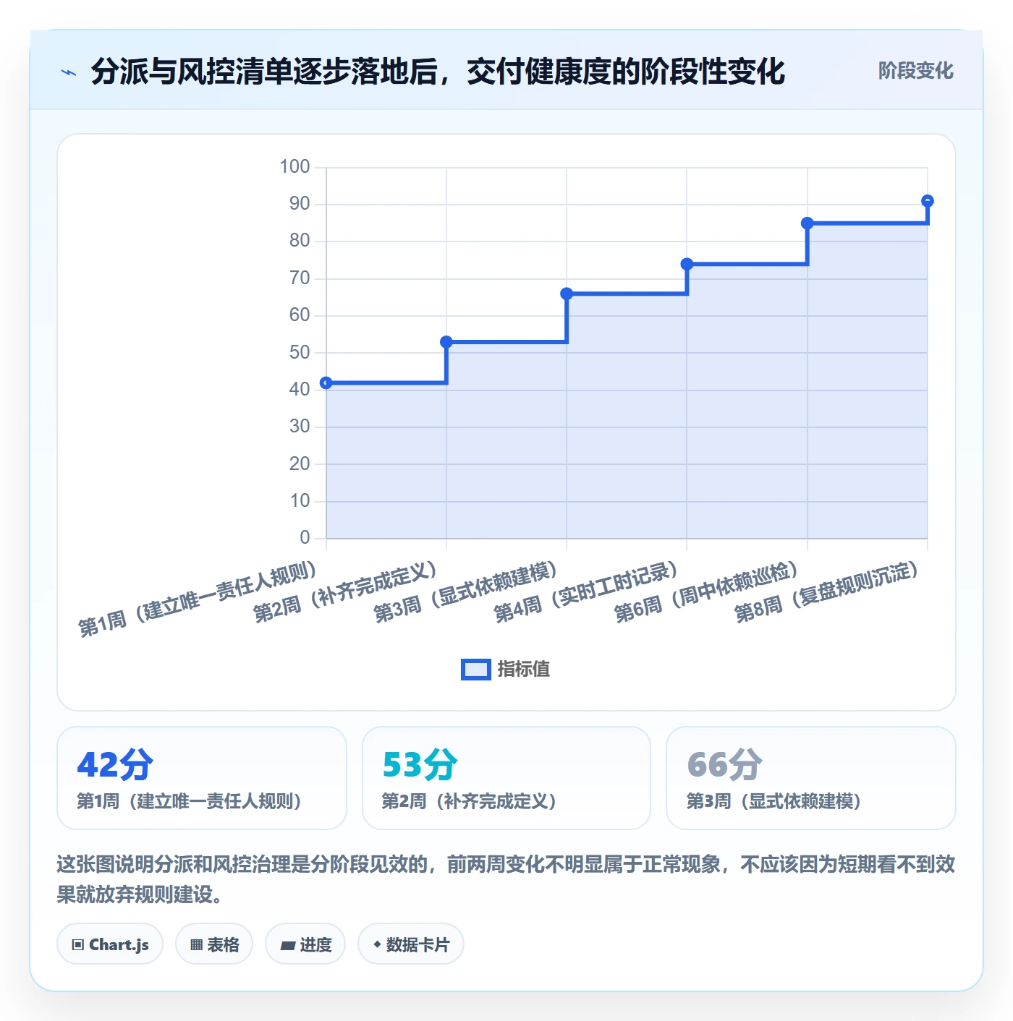Click the 第3周 caption in the 66分 card
The height and width of the screenshot is (1021, 1013).
[774, 801]
